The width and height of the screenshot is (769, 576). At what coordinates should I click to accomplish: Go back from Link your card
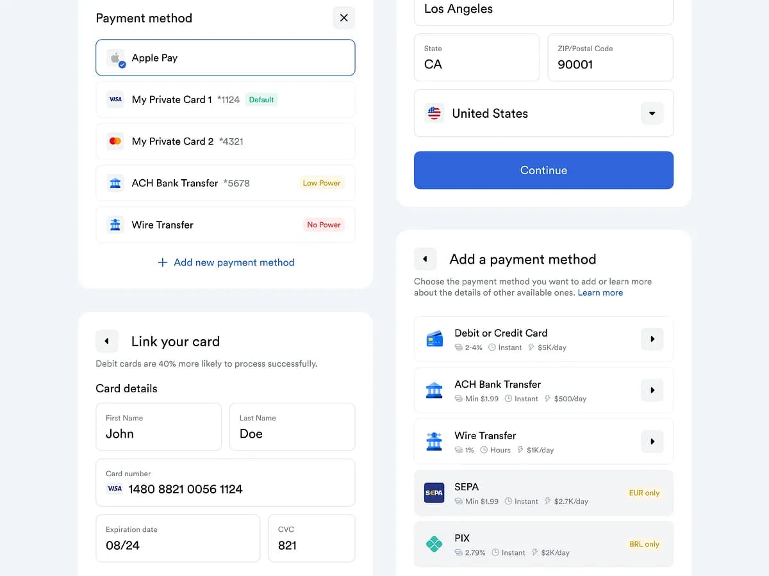[x=107, y=341]
